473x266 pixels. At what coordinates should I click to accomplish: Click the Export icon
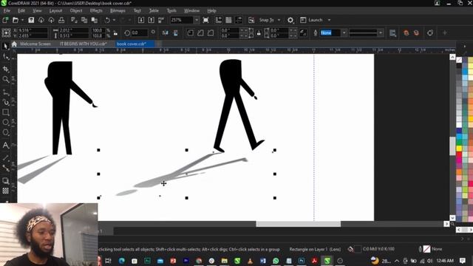pos(151,20)
